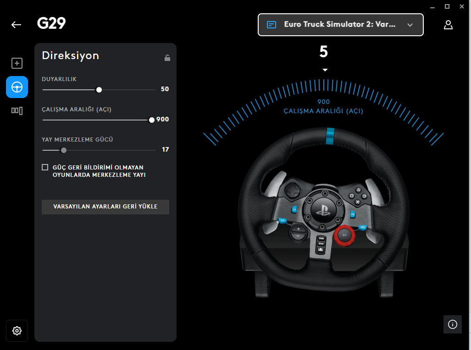The height and width of the screenshot is (350, 471).
Task: Toggle the lock icon in Direksiyon panel
Action: pyautogui.click(x=167, y=58)
